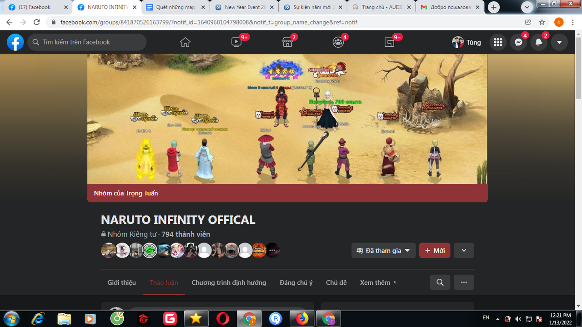Open Tùng's profile
This screenshot has height=327, width=582.
(467, 42)
